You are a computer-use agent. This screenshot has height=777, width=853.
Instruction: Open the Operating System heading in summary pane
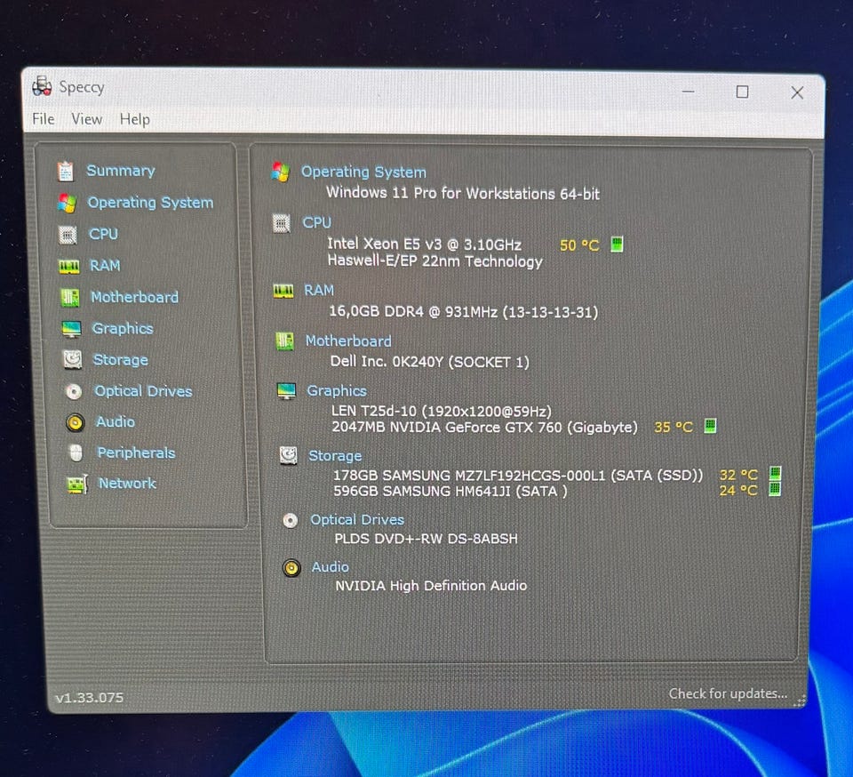[363, 172]
